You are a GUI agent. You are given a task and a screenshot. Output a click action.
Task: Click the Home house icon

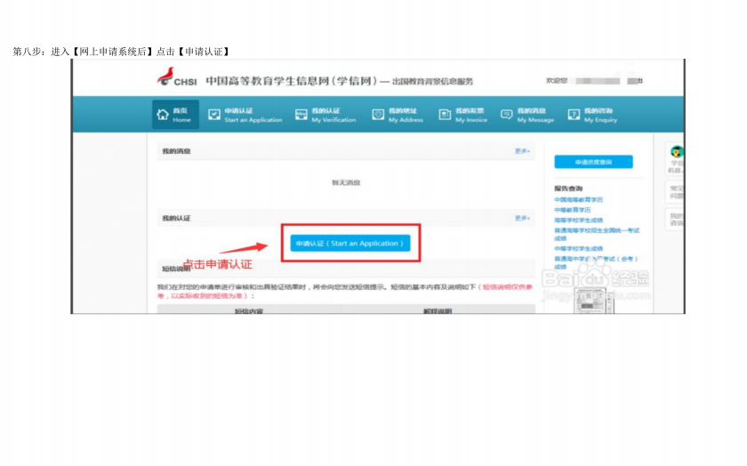click(163, 115)
